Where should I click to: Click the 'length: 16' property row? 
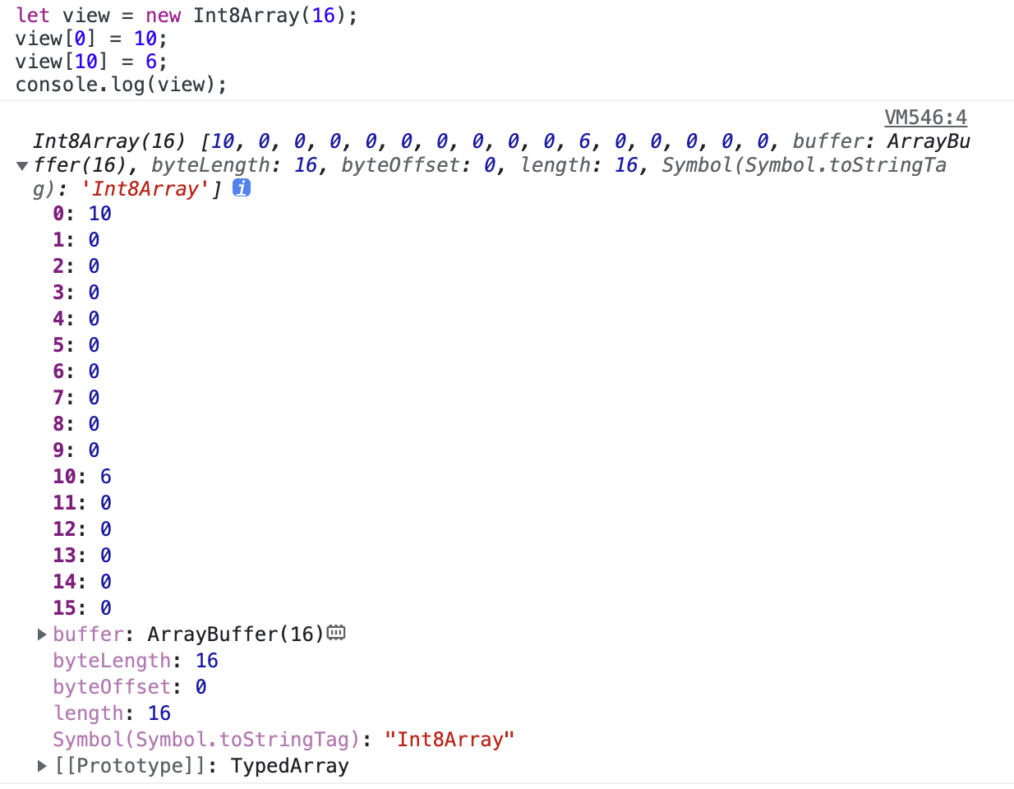click(x=112, y=713)
